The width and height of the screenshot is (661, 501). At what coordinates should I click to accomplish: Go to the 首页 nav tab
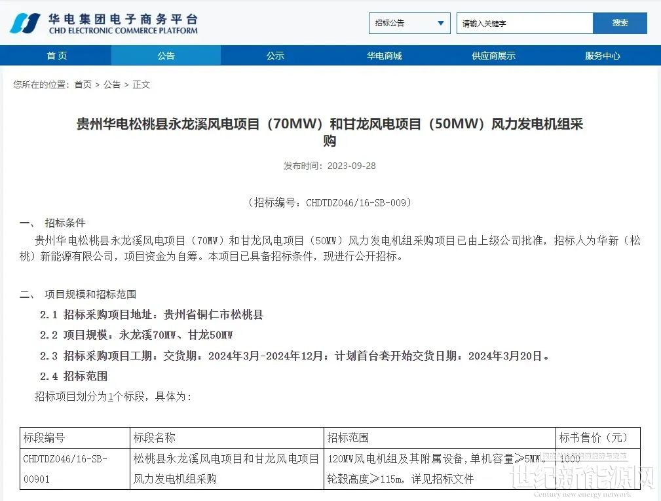[x=56, y=56]
